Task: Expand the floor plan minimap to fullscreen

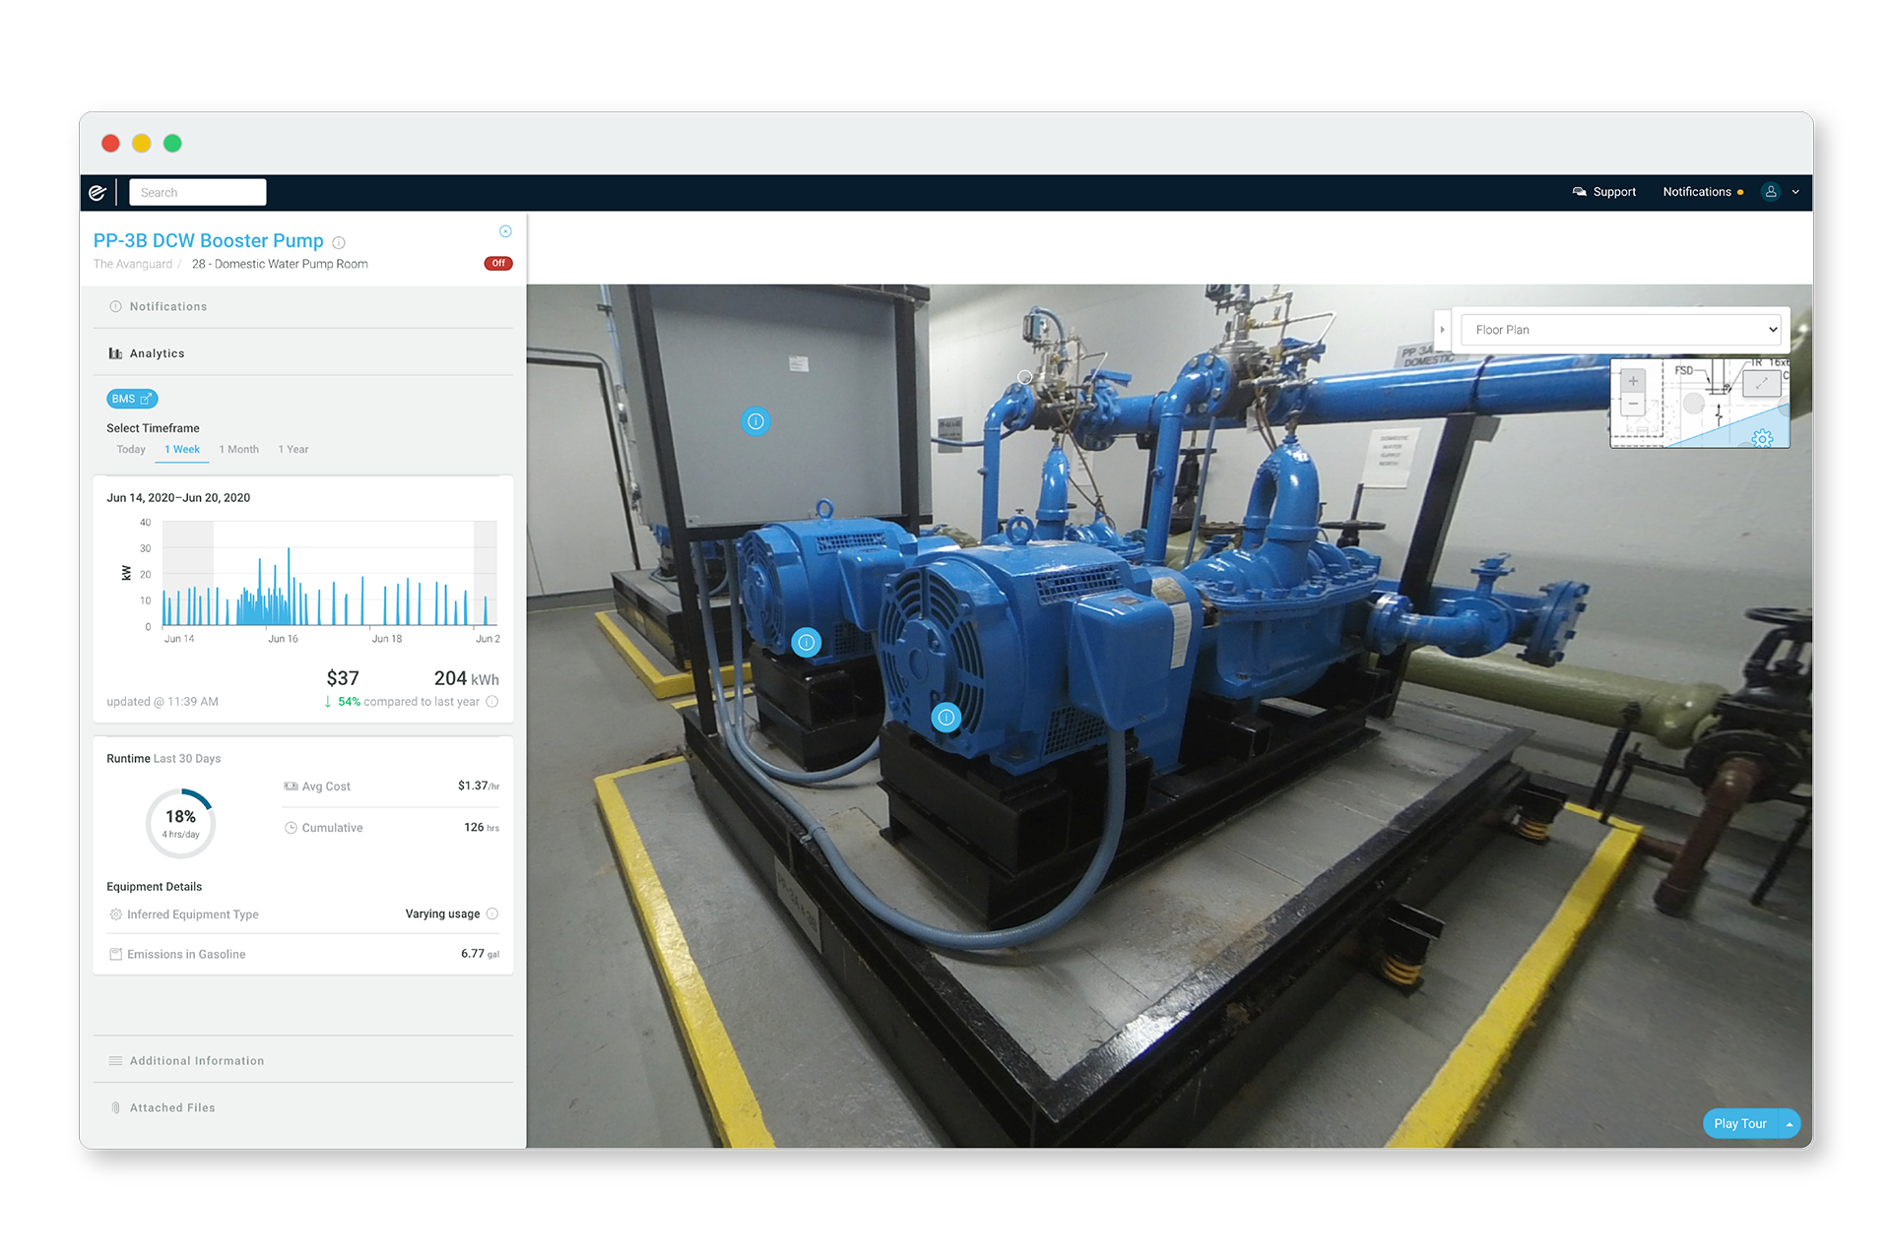Action: [1761, 383]
